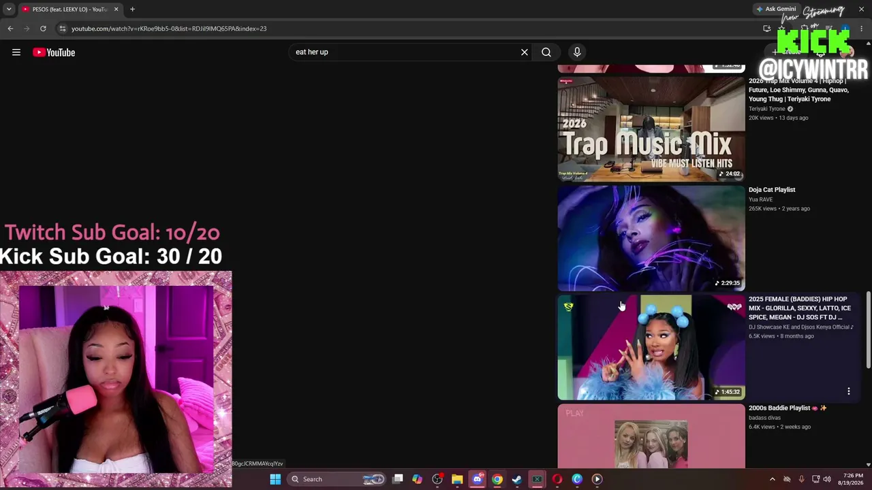Screen dimensions: 872x490
Task: Open the Windows Start menu
Action: (x=275, y=479)
